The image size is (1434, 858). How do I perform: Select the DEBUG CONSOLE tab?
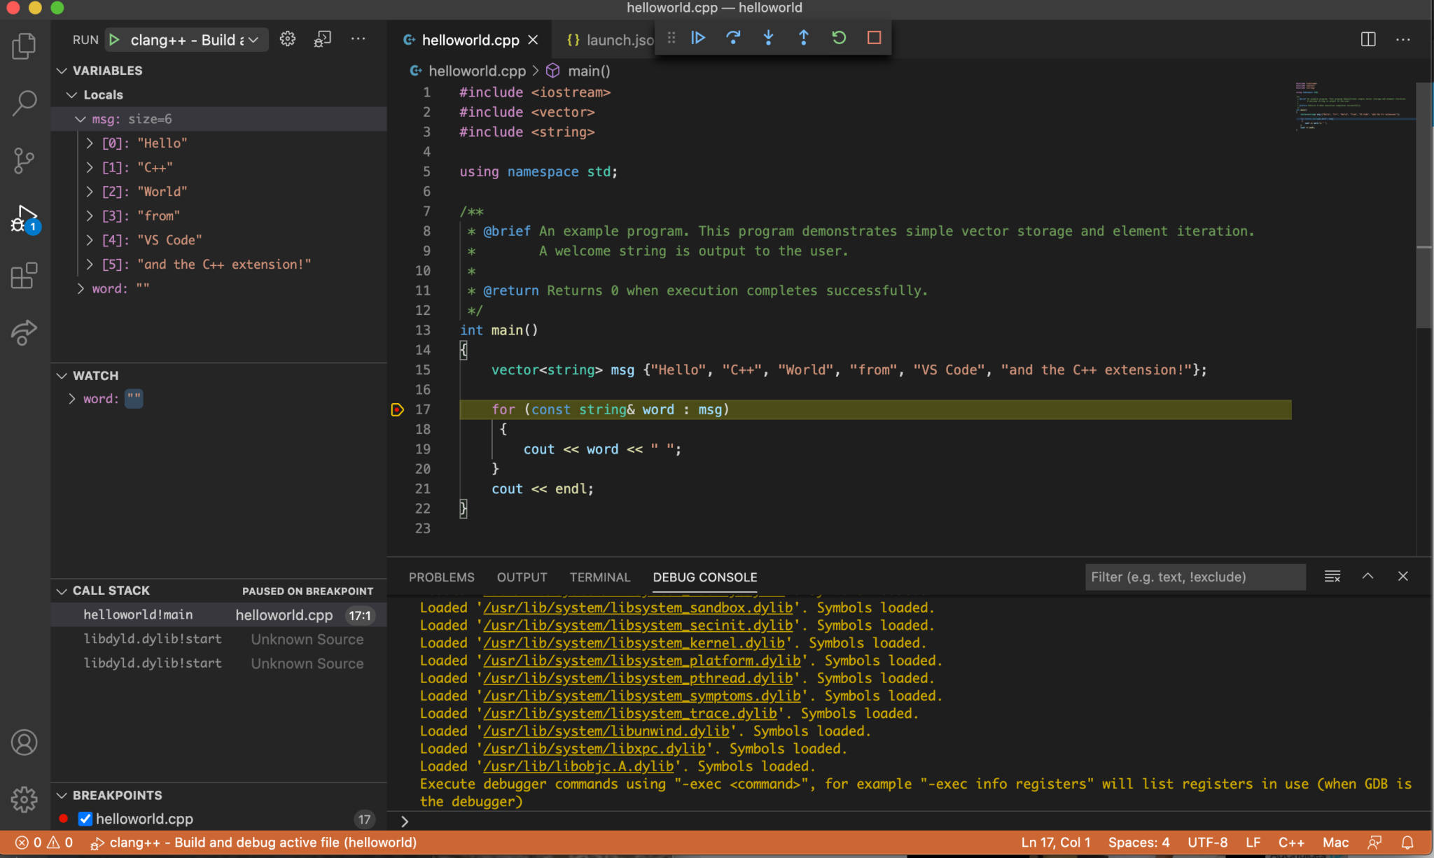[x=704, y=576]
